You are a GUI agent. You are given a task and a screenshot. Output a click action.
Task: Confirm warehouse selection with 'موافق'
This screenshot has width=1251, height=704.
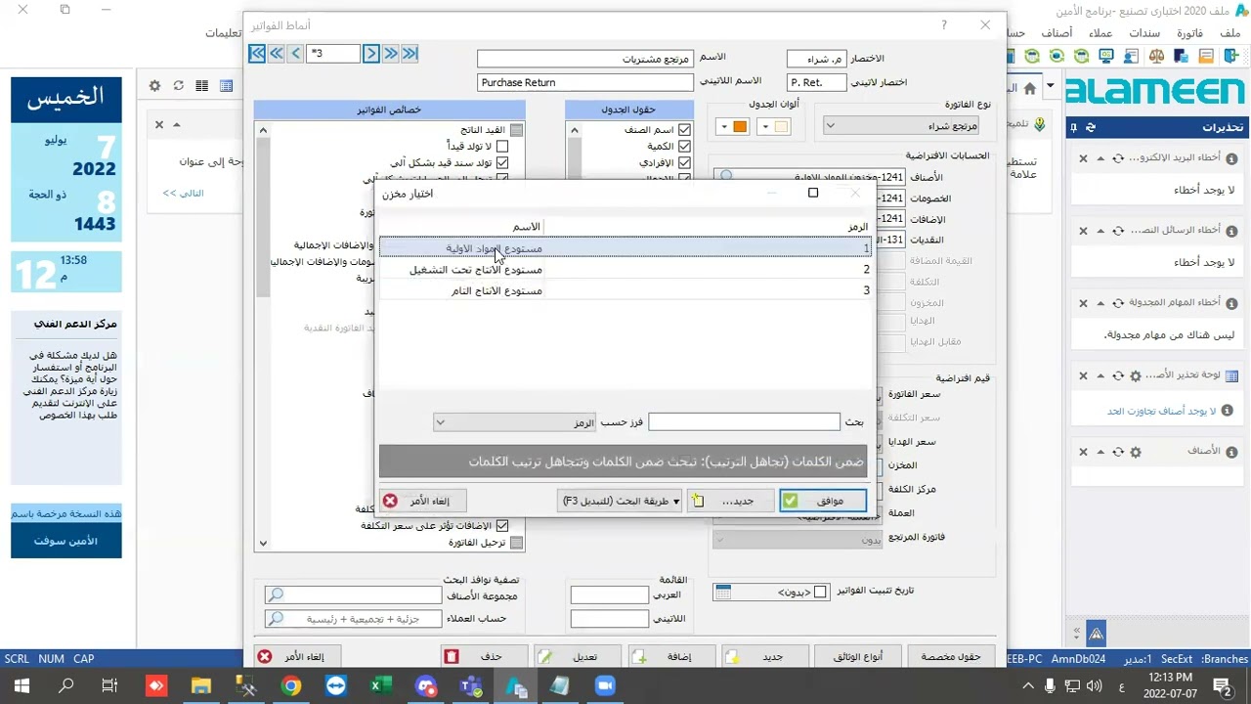click(823, 501)
